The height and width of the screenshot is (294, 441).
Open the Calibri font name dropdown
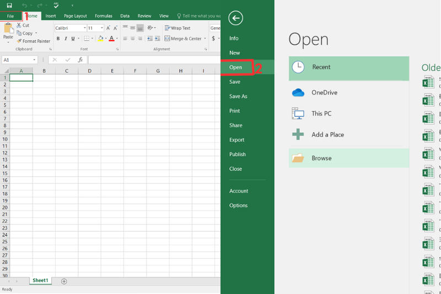(x=84, y=28)
